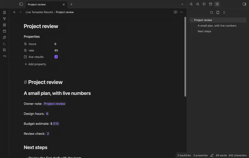Image resolution: width=249 pixels, height=158 pixels.
Task: Open the archive box panel icon
Action: 211,4
